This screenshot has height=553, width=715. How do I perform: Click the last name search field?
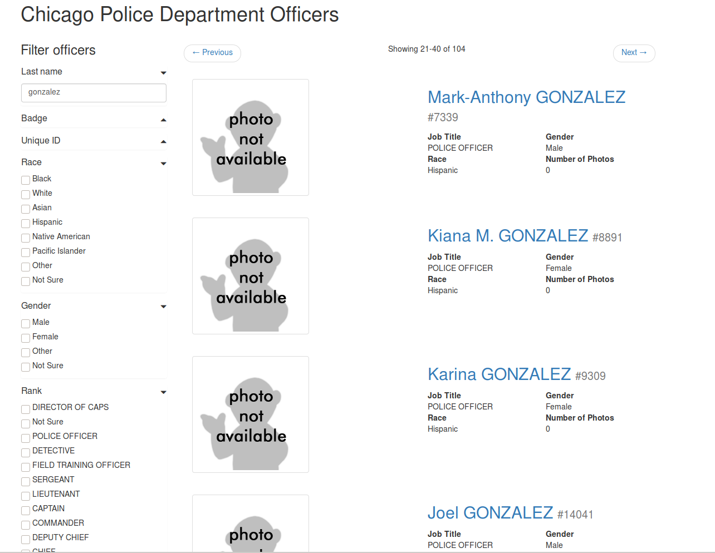click(x=94, y=93)
